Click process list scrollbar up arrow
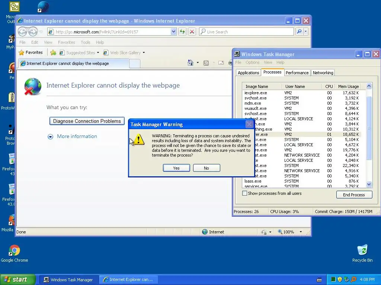381x285 pixels. pos(369,86)
